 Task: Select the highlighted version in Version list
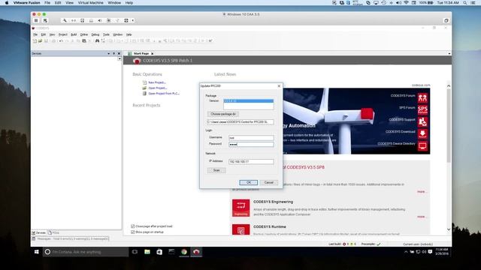(249, 100)
